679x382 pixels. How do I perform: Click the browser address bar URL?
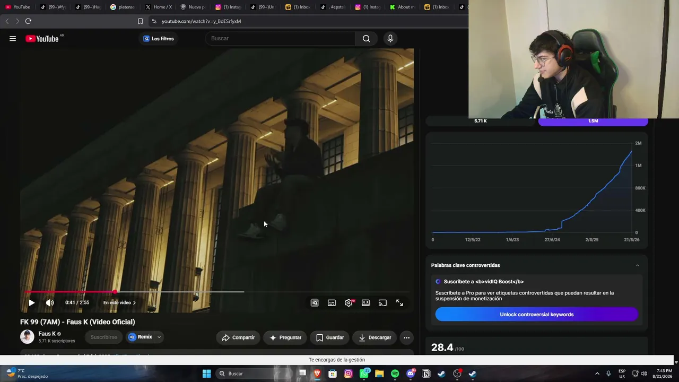[x=202, y=21]
